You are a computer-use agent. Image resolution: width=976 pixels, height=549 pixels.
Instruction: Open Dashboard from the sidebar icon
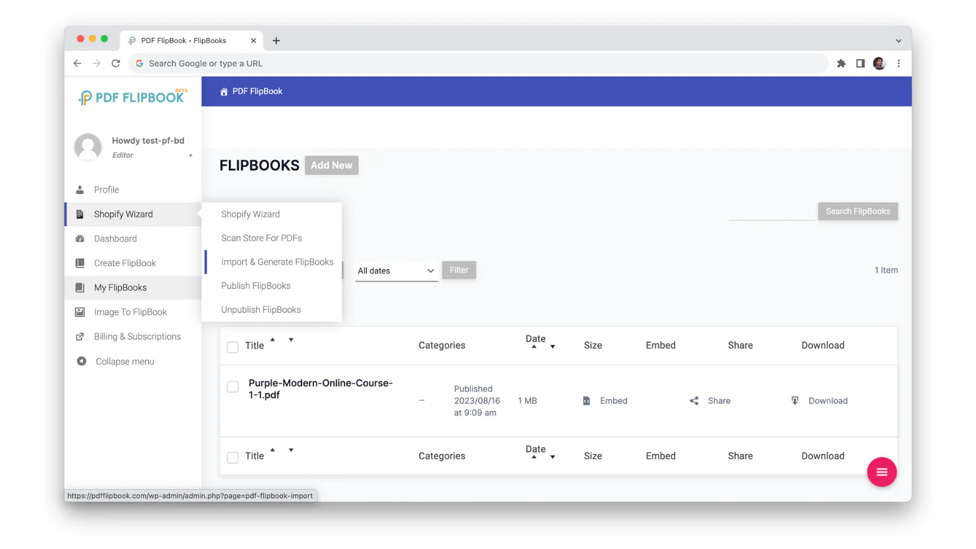coord(81,239)
